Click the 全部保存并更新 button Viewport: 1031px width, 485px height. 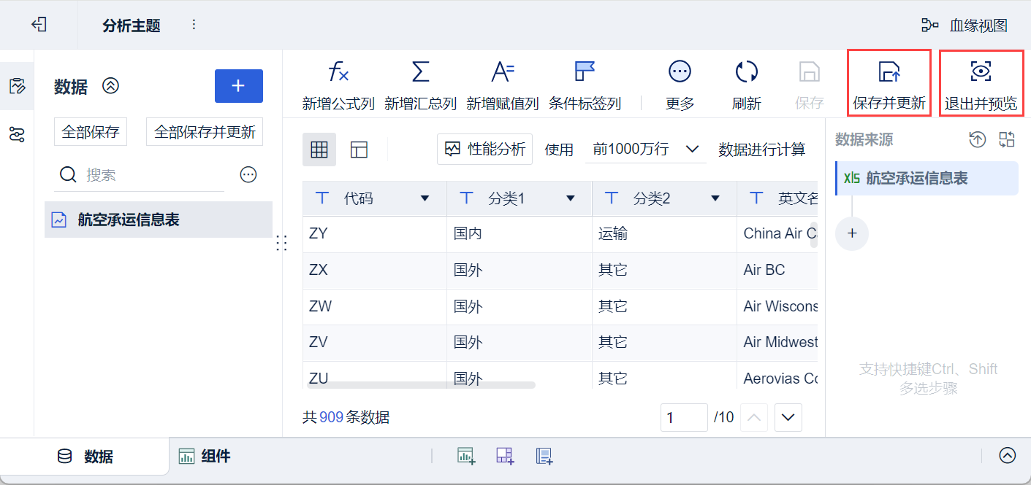coord(205,132)
